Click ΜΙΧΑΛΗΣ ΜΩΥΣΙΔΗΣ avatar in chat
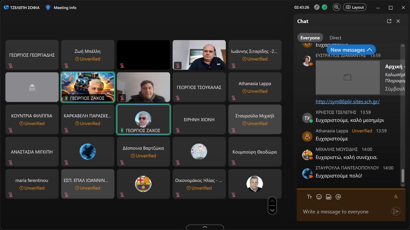Screen dimensions: 410x230 click(307, 155)
